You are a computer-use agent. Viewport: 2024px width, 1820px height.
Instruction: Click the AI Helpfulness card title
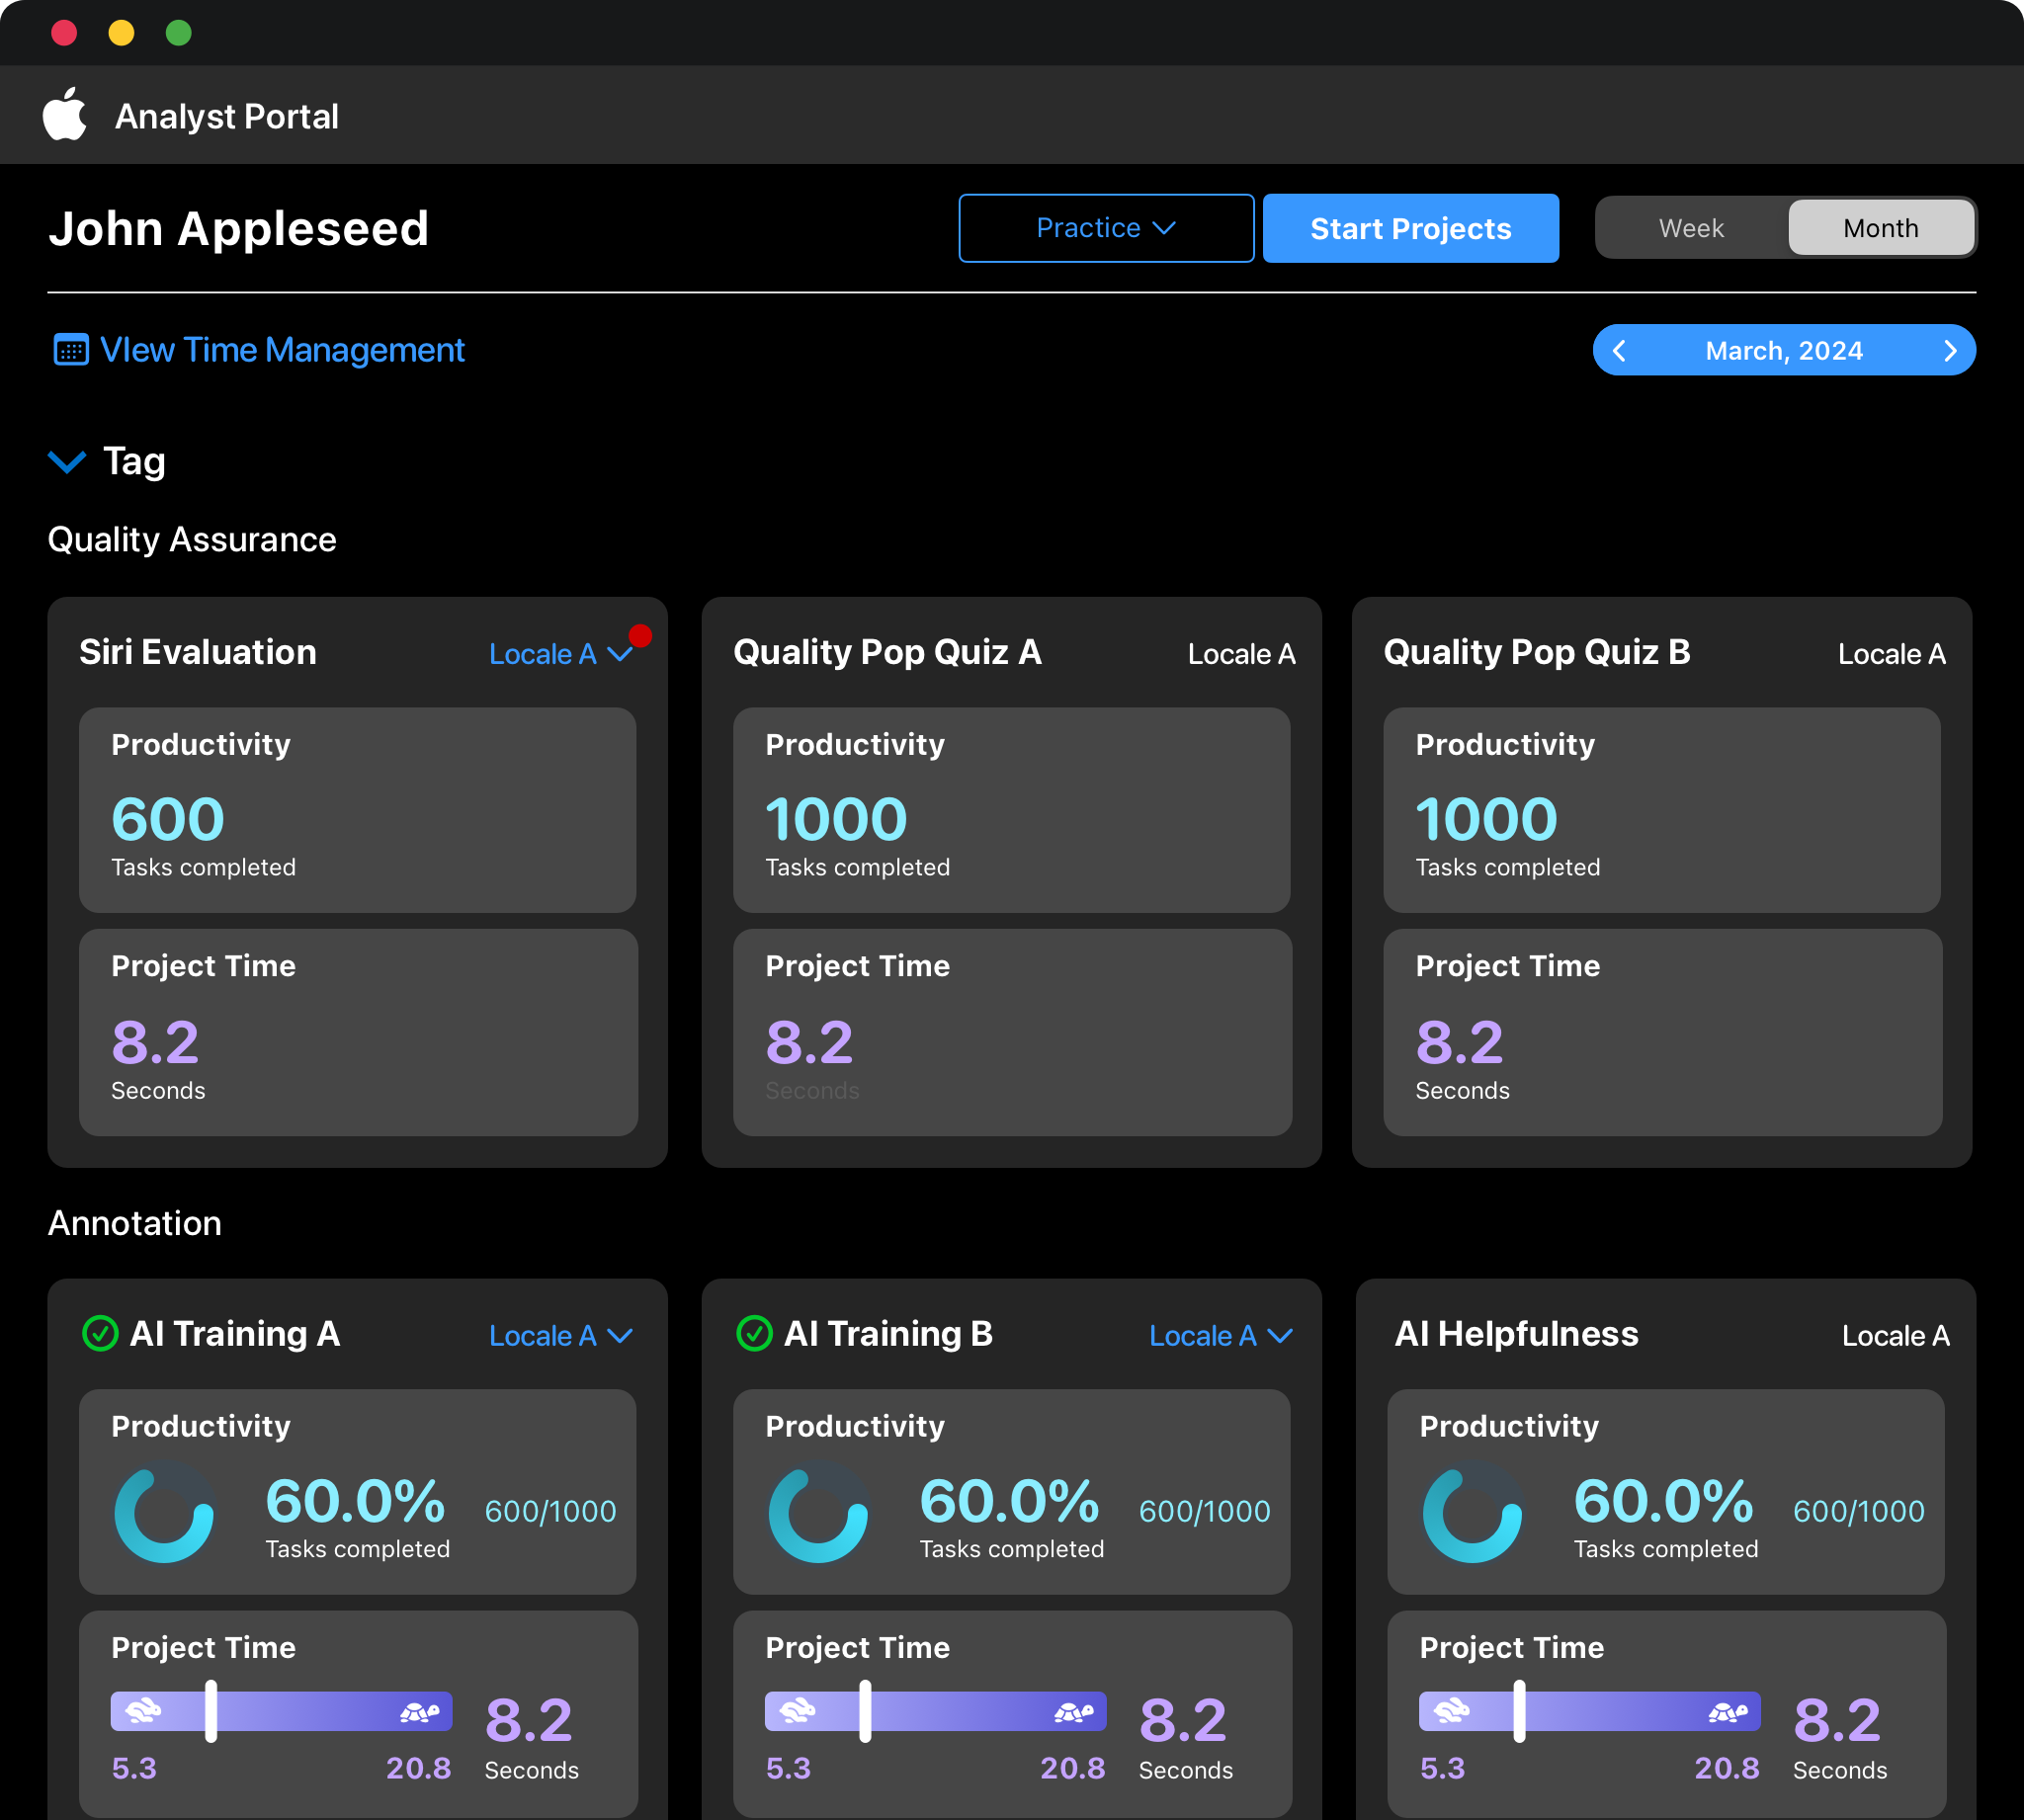1516,1334
